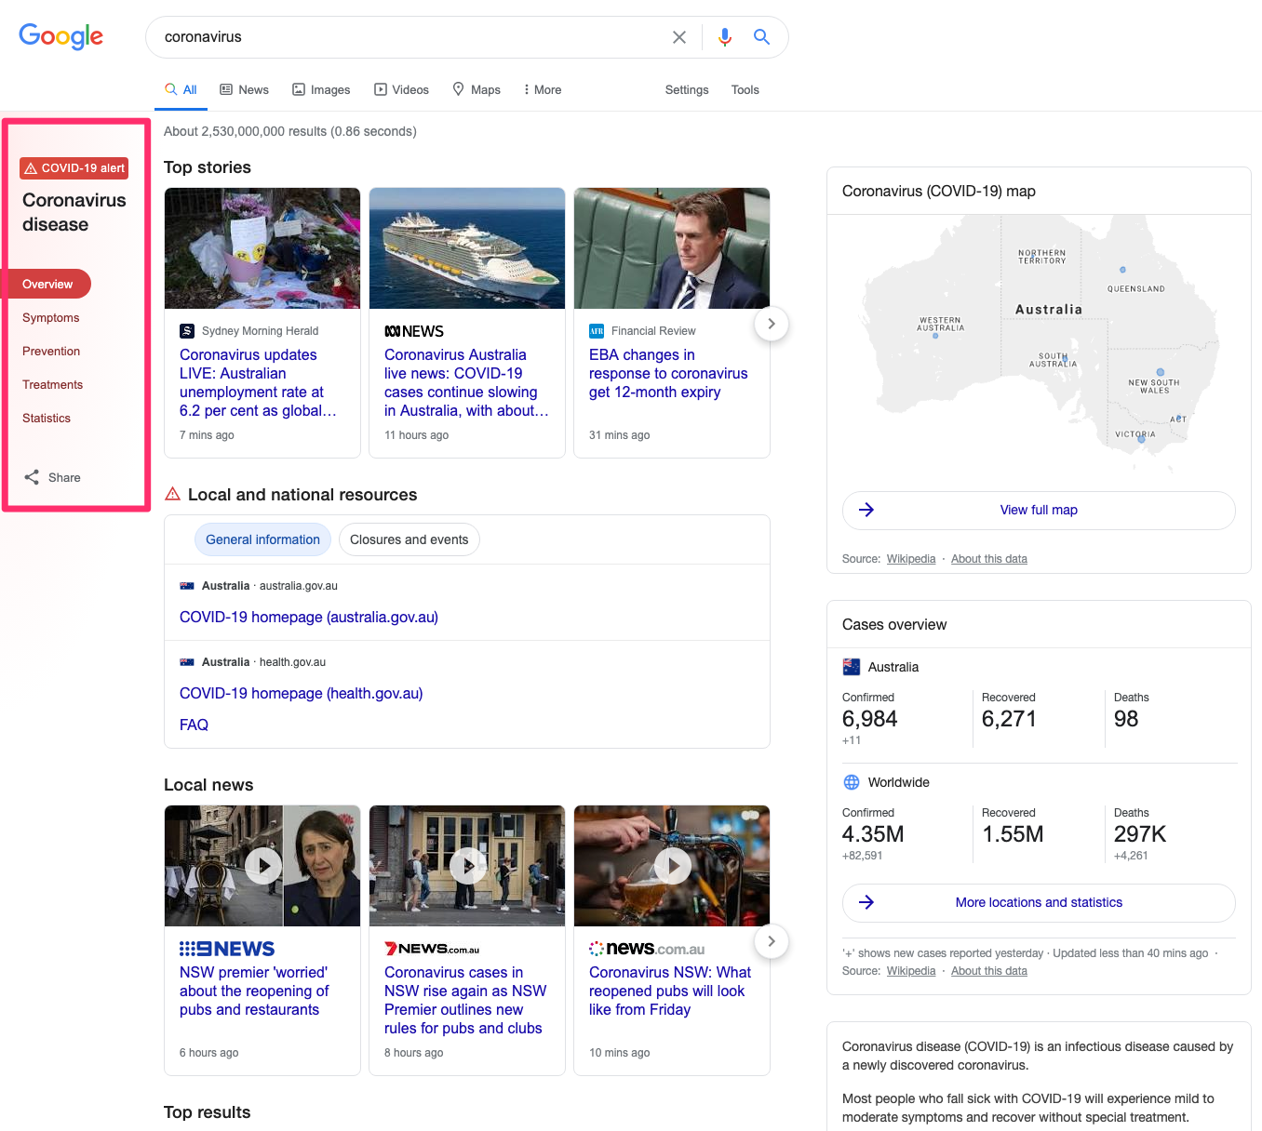
Task: Click About this data under the map
Action: point(989,559)
